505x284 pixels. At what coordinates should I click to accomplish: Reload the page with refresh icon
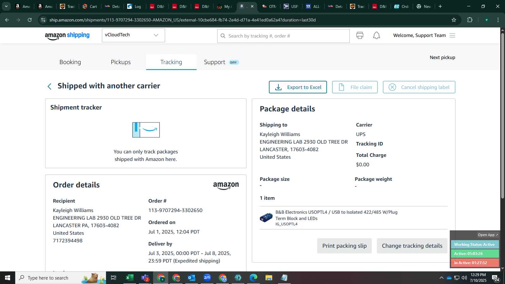click(x=30, y=20)
